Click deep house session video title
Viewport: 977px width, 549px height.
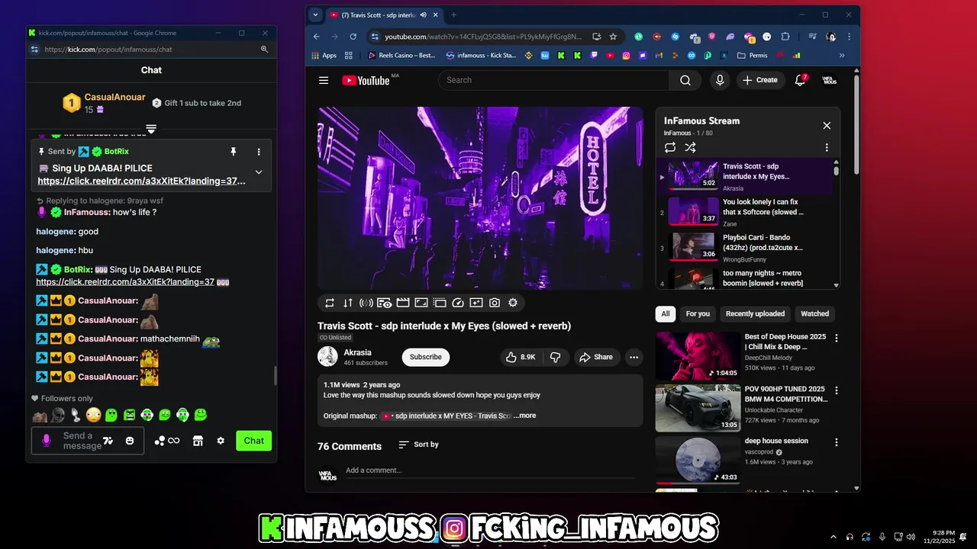pos(776,441)
